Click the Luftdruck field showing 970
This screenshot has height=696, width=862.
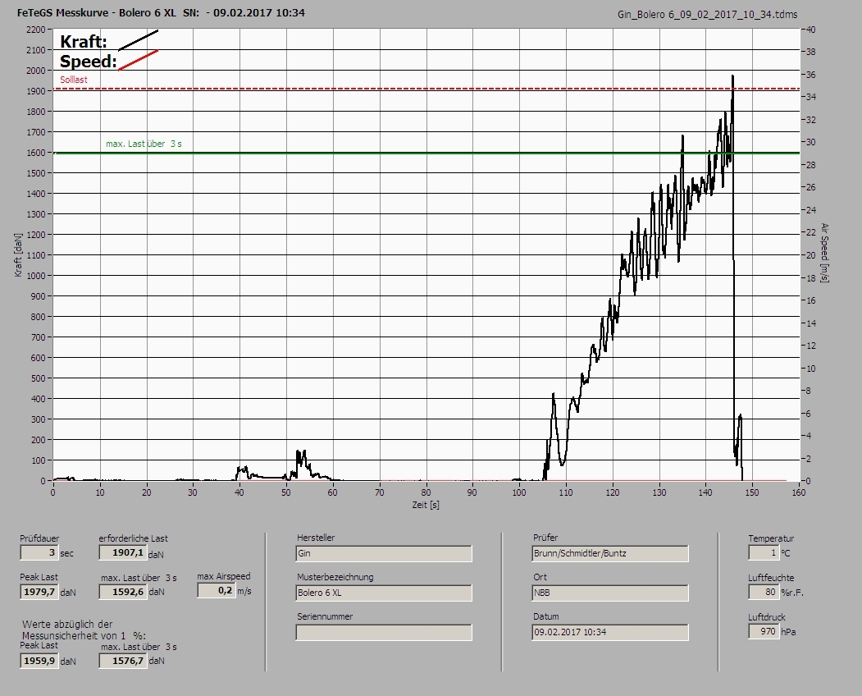click(x=763, y=631)
